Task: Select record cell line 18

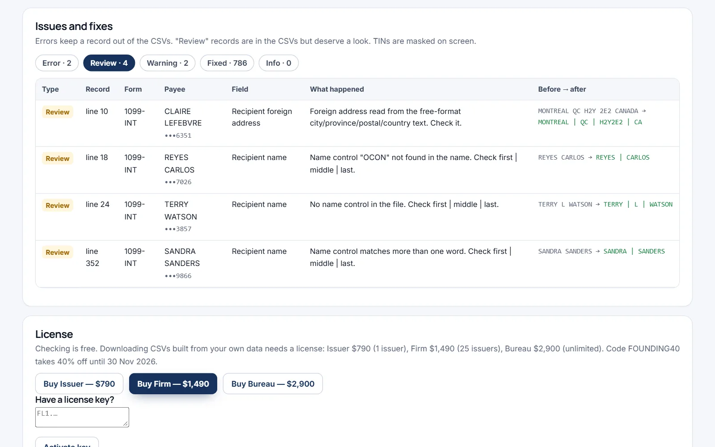Action: [x=97, y=157]
